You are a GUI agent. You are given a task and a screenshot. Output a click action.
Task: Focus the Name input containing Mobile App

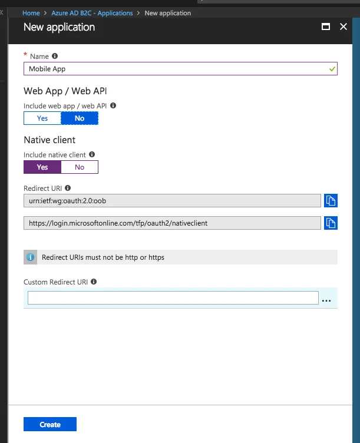180,69
